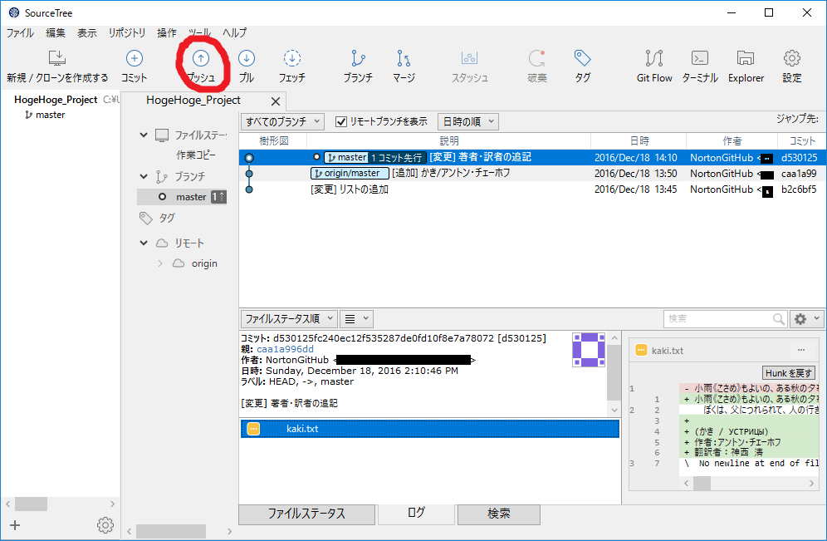Switch to the 検索 bottom tab

[x=498, y=514]
